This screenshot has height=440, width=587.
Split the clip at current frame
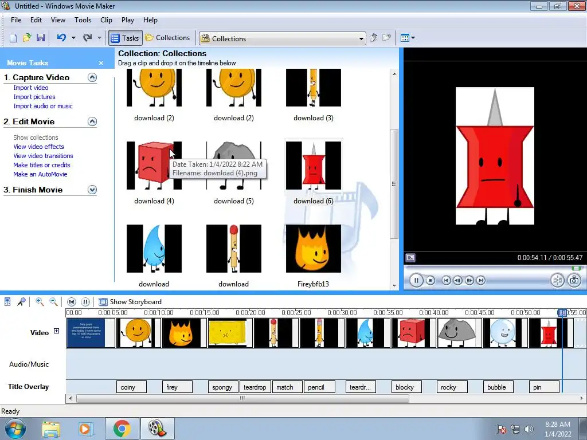(x=557, y=280)
